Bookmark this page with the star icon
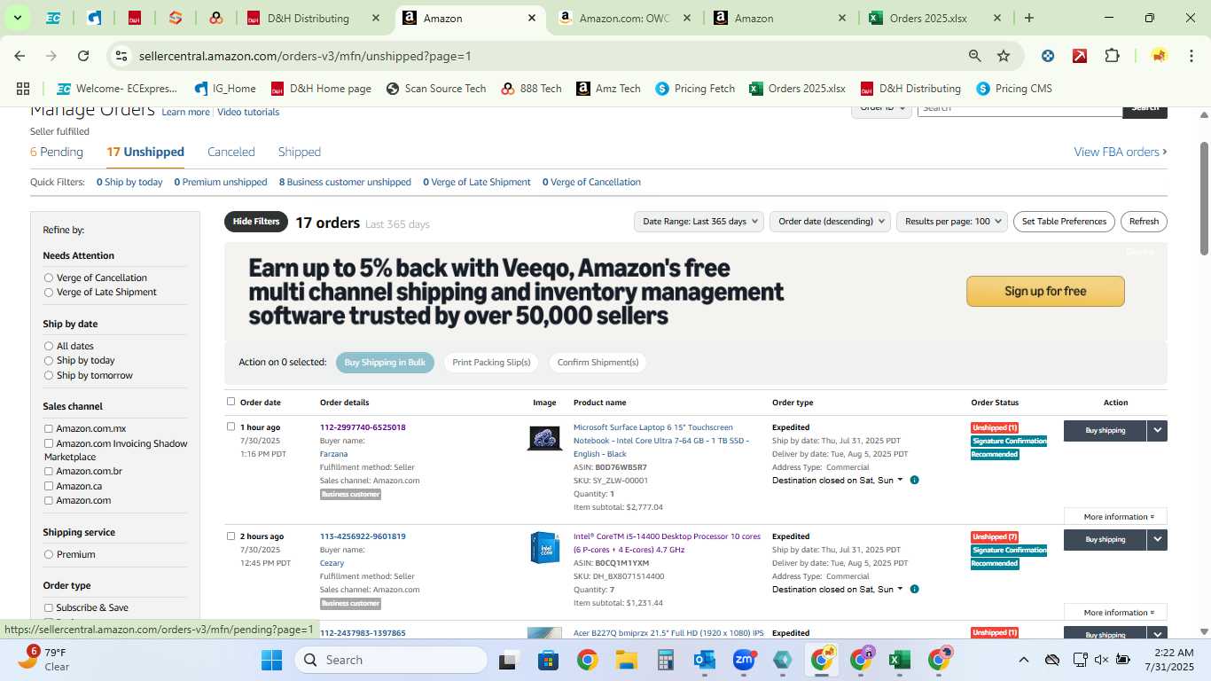This screenshot has width=1211, height=681. pyautogui.click(x=1004, y=56)
